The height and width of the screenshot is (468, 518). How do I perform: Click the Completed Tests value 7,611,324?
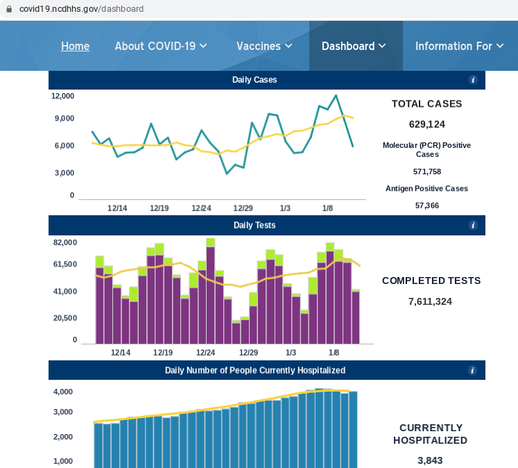click(431, 301)
